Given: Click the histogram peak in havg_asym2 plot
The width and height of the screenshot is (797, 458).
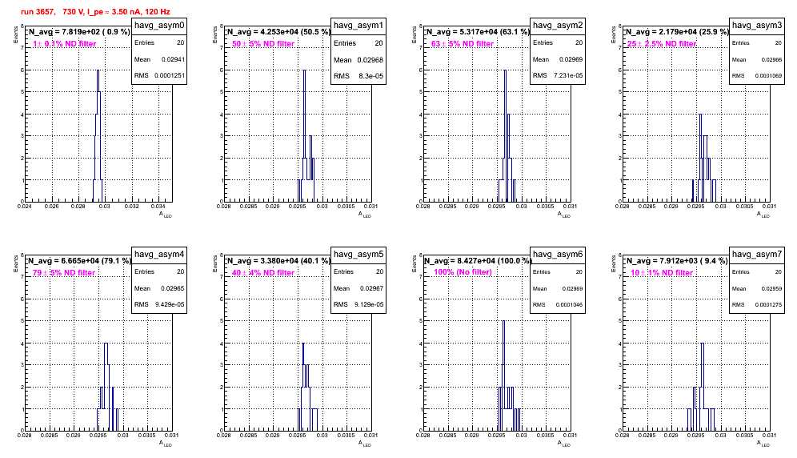Looking at the screenshot, I should click(505, 70).
